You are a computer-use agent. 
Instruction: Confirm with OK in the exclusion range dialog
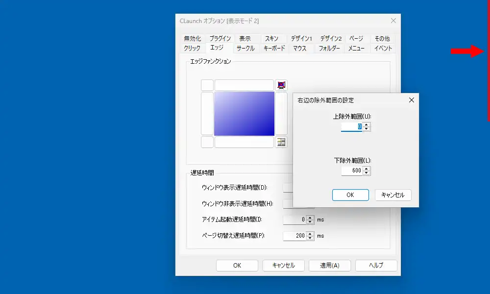pyautogui.click(x=350, y=195)
